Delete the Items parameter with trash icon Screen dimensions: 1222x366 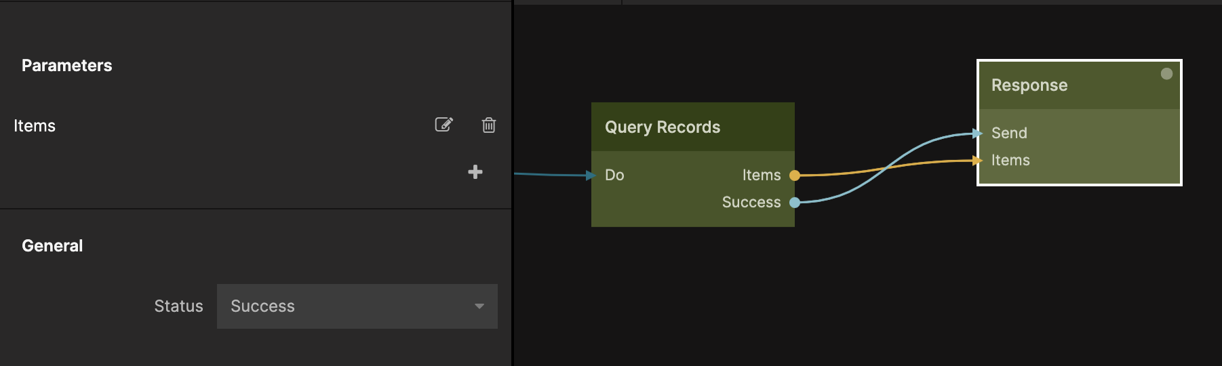point(488,125)
